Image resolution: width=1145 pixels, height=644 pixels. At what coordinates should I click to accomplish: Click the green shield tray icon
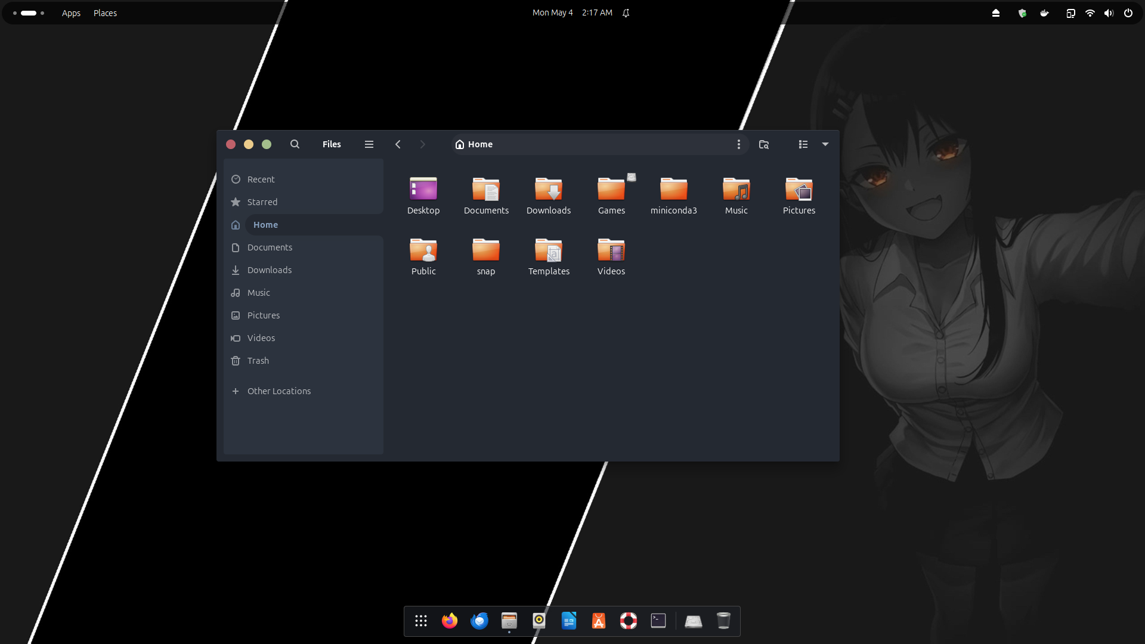(1022, 13)
